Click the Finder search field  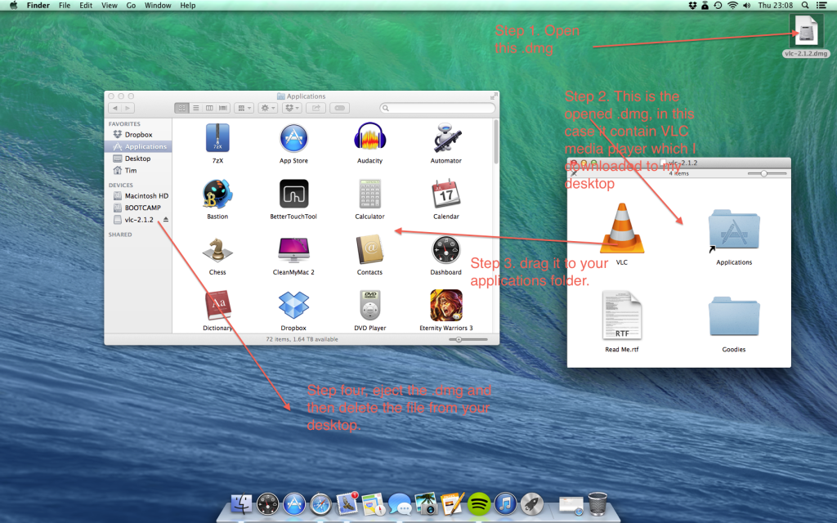[x=437, y=108]
